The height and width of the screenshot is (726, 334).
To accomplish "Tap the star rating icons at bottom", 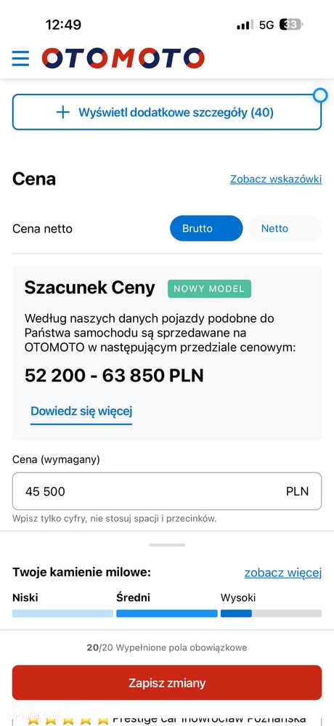I will [x=68, y=720].
